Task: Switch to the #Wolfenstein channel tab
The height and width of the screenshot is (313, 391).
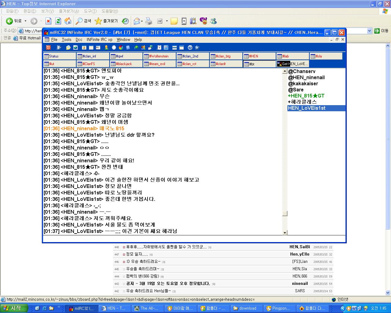Action: point(159,56)
